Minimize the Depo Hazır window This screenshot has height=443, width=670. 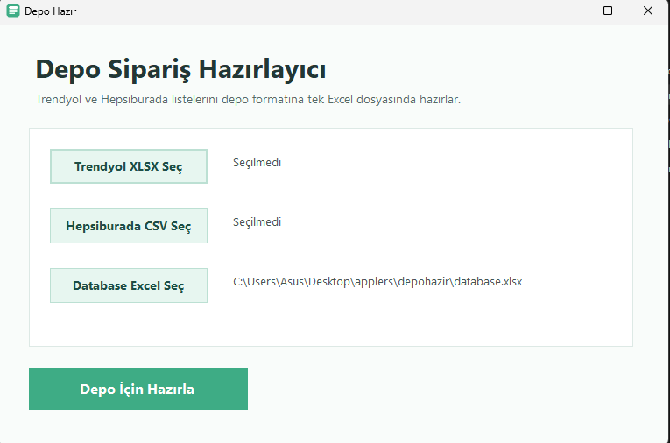click(x=568, y=11)
